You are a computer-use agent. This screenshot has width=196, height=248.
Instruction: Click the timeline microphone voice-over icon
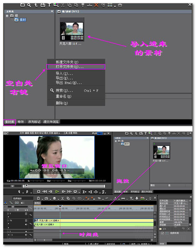tap(137, 198)
